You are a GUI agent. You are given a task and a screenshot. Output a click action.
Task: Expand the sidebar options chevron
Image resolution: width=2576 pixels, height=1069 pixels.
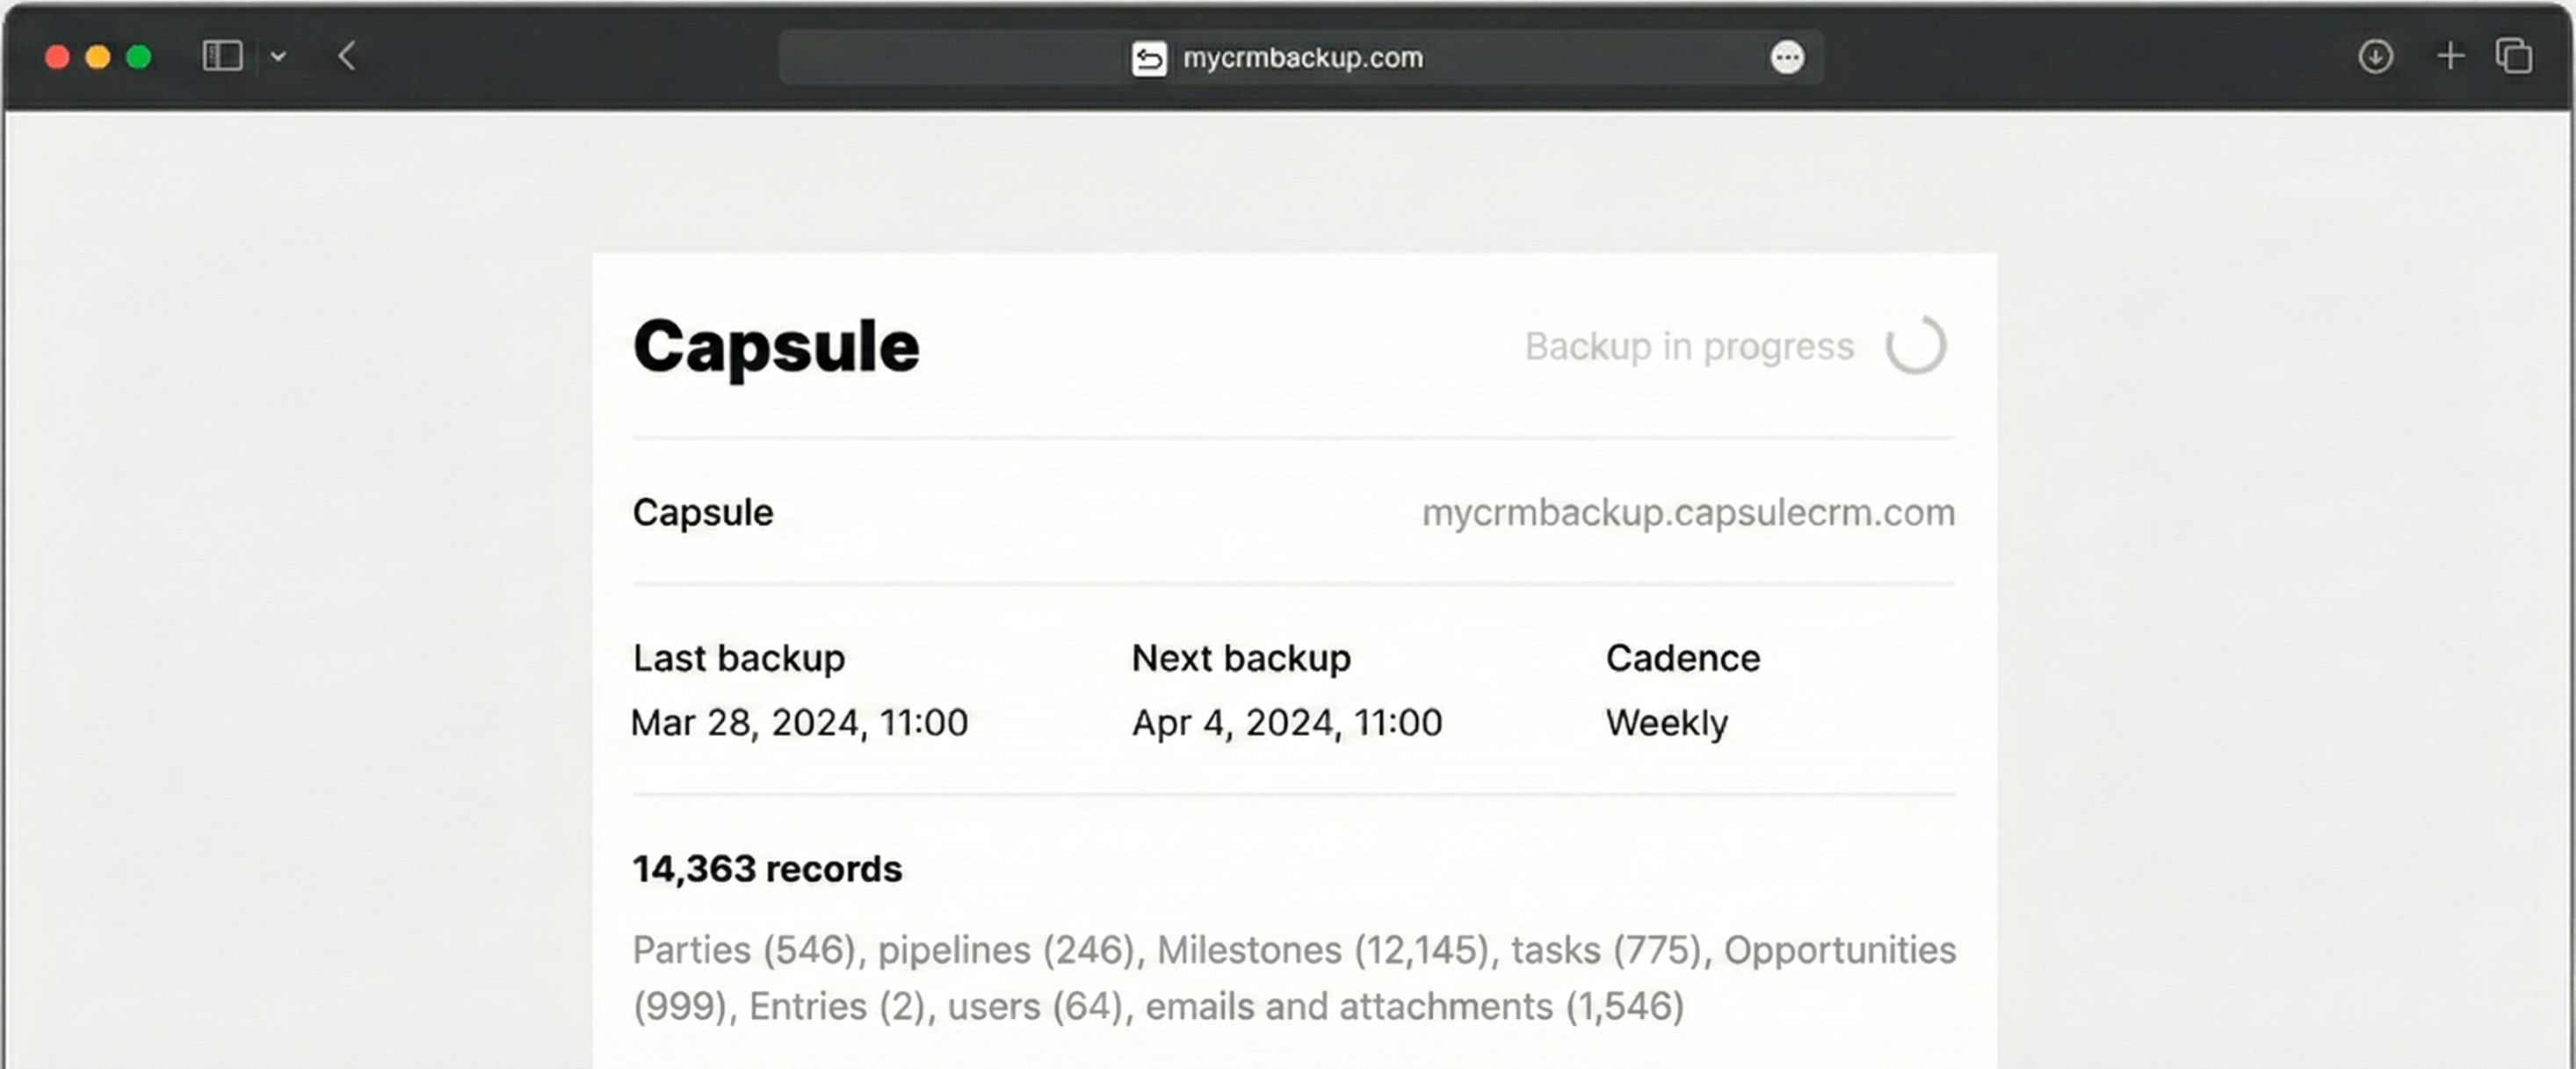[x=279, y=56]
